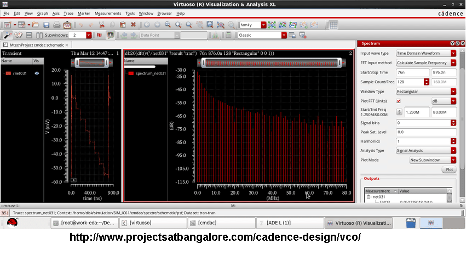Open the family dropdown in toolbar
This screenshot has width=472, height=255.
(x=264, y=25)
